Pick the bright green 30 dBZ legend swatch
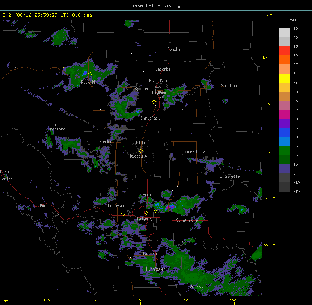 284,151
